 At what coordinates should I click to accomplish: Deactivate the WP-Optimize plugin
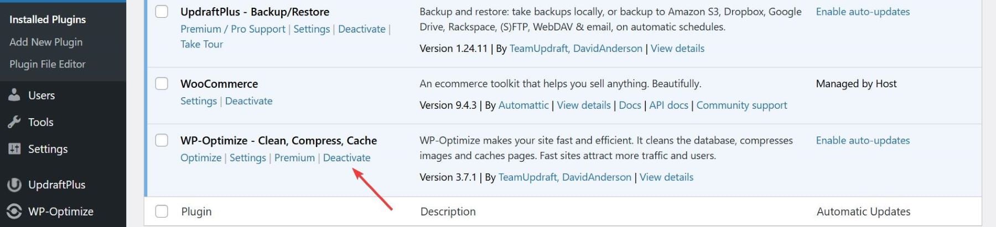click(346, 157)
